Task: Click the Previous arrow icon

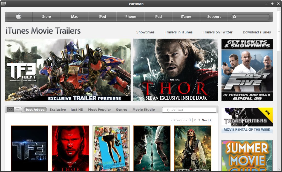Action: coord(172,120)
